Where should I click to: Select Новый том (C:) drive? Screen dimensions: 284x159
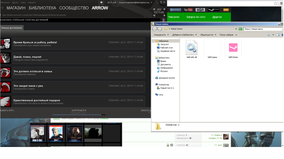click(165, 88)
